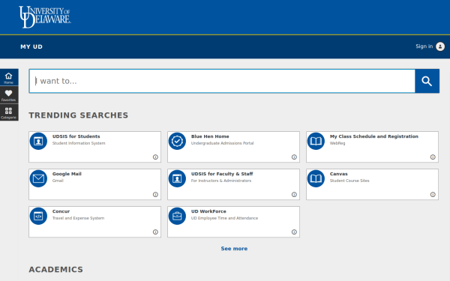Focus the 'I want to...' search field

[x=222, y=81]
